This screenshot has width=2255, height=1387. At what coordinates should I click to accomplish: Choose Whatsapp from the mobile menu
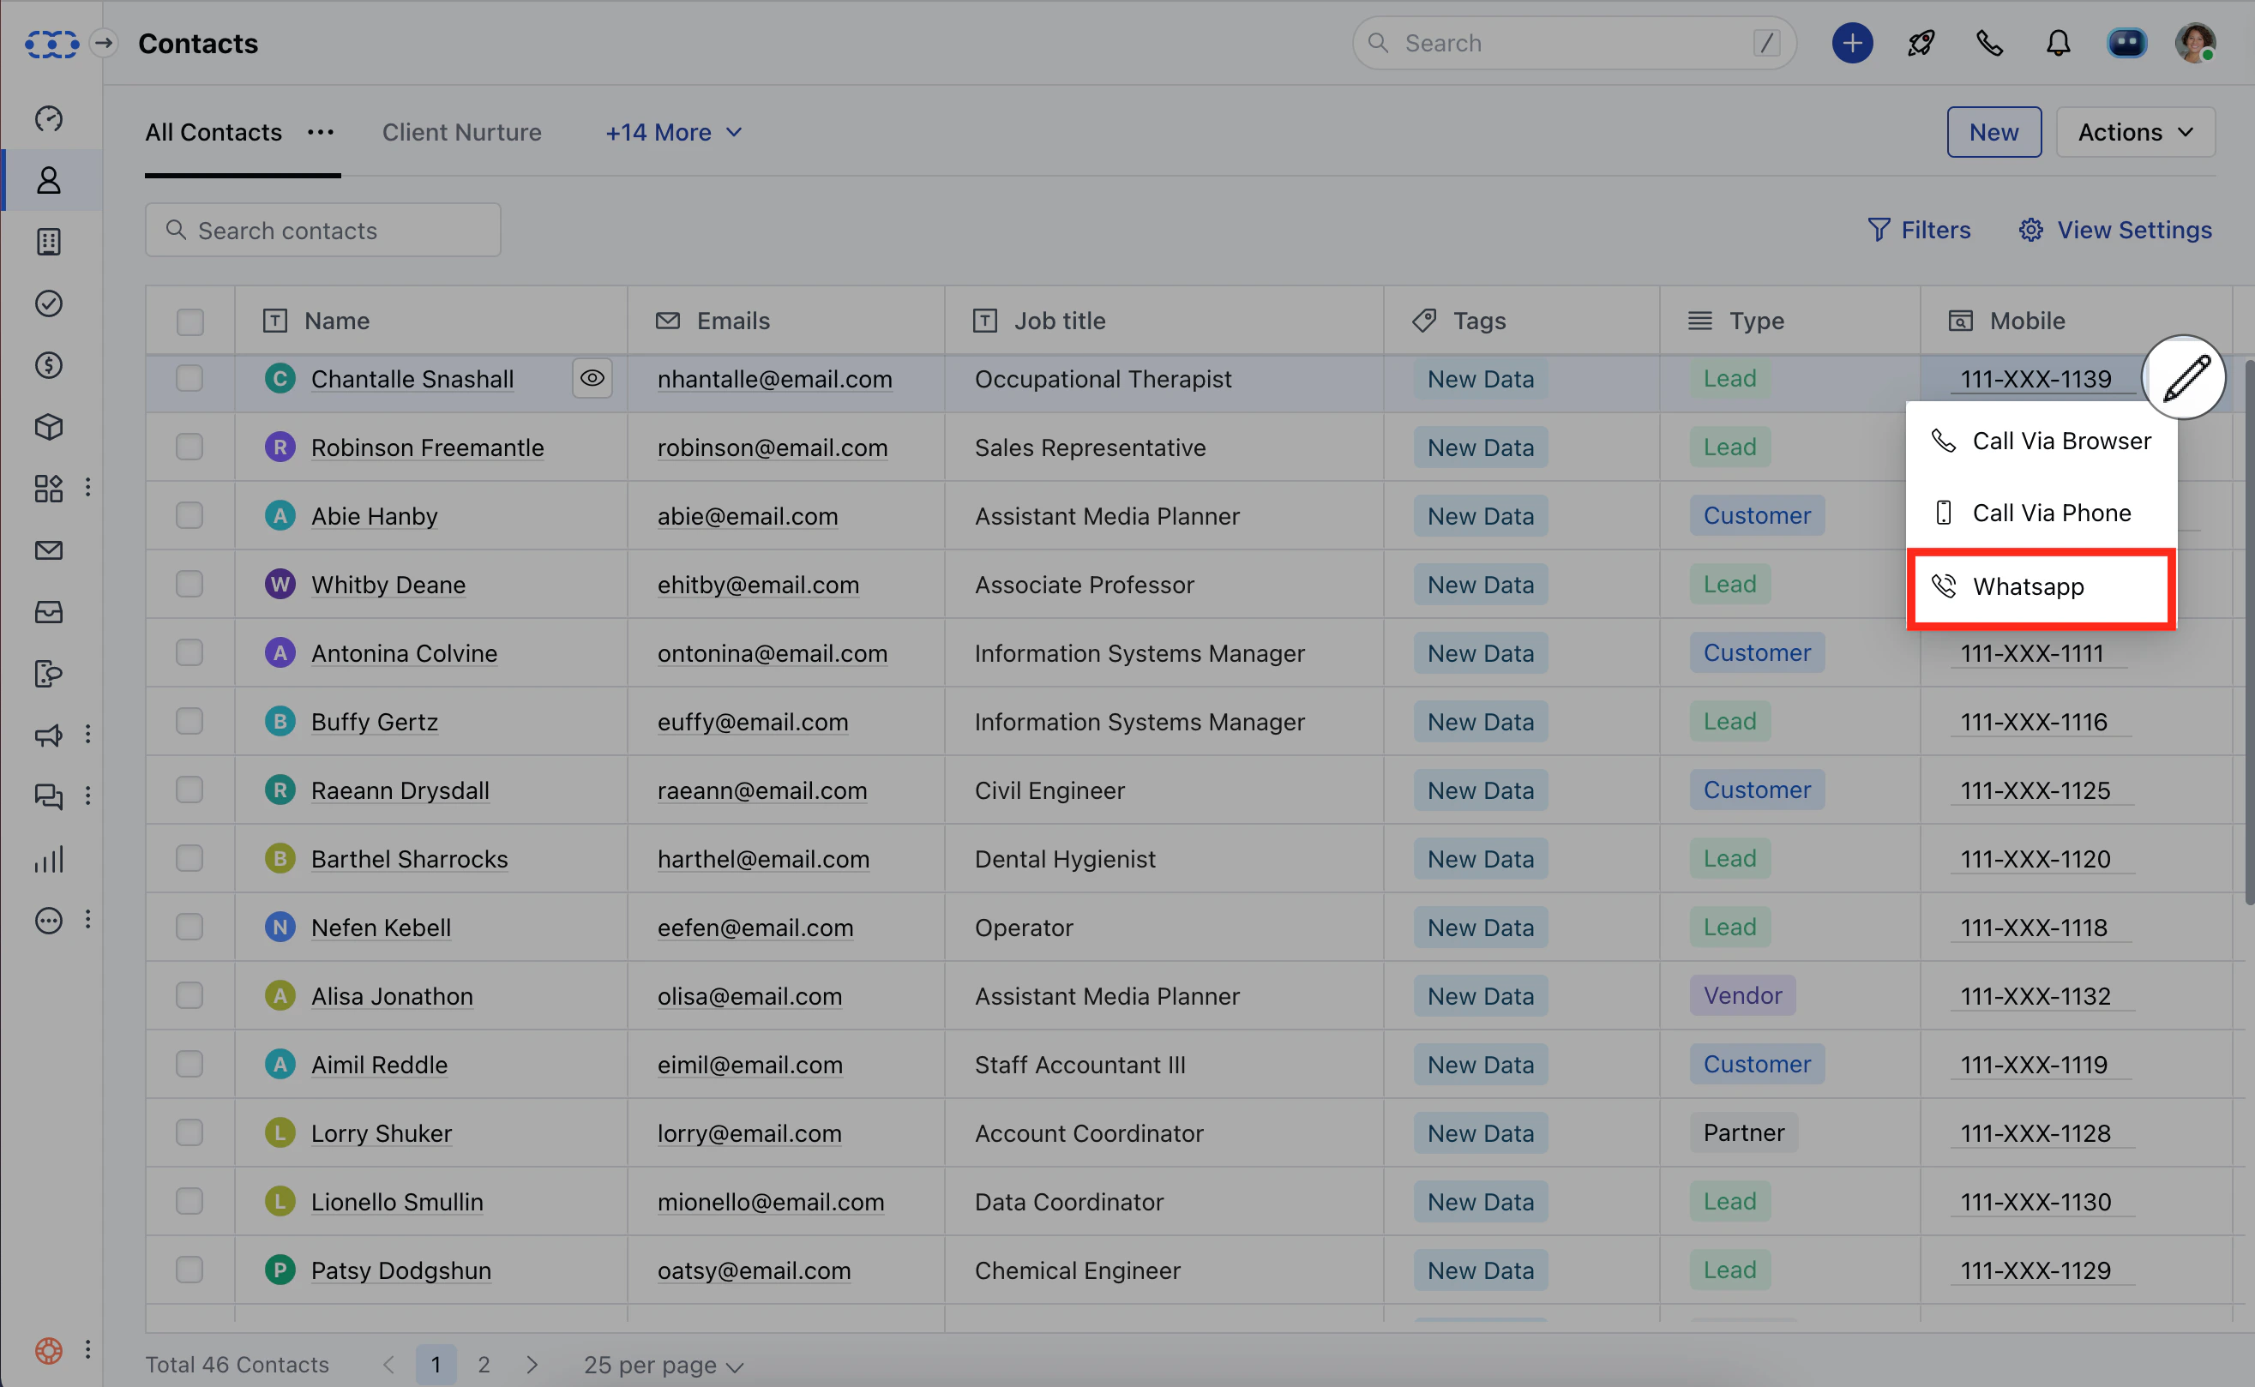(x=2042, y=587)
